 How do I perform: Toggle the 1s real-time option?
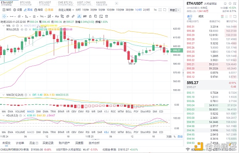[x=155, y=10]
